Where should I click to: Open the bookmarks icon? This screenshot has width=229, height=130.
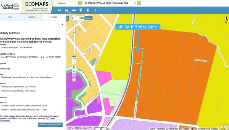pyautogui.click(x=88, y=10)
